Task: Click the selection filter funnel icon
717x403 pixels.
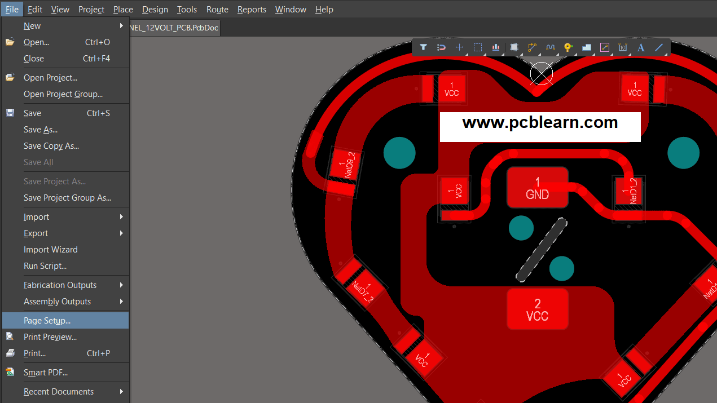Action: pos(423,47)
